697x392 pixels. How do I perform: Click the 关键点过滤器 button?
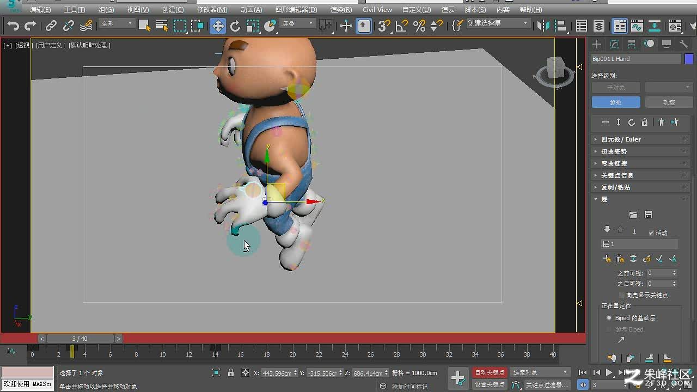coord(547,384)
